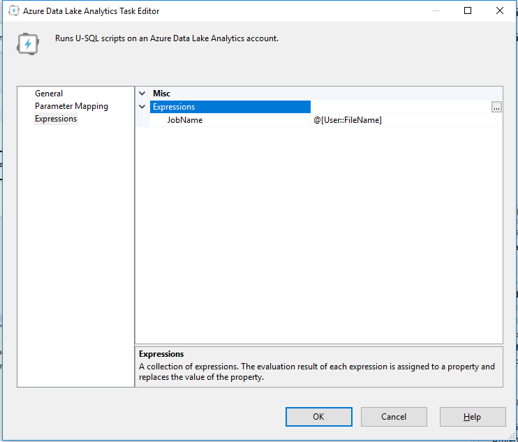This screenshot has height=442, width=518.
Task: Collapse the Expressions property chevron
Action: [142, 107]
